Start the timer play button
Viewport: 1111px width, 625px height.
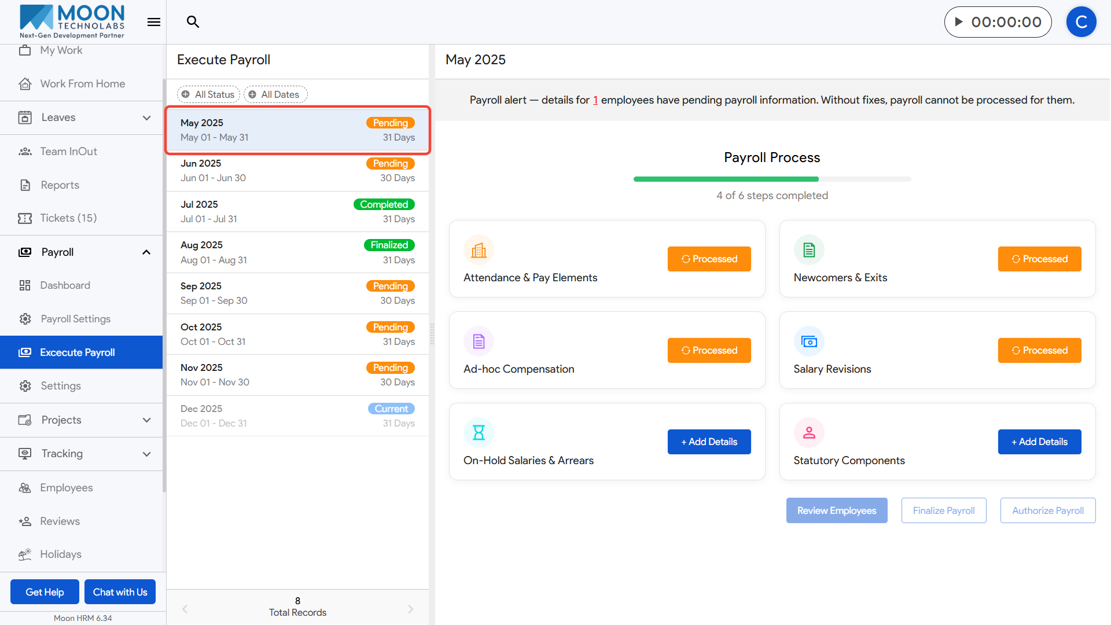(x=959, y=22)
